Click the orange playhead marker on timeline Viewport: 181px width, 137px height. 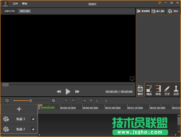click(41, 105)
